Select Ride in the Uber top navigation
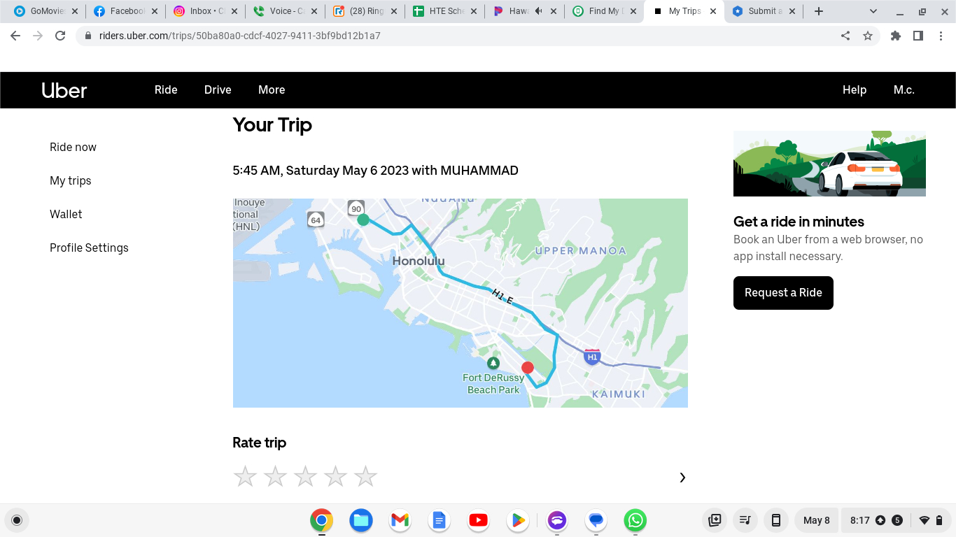The height and width of the screenshot is (537, 956). (166, 89)
